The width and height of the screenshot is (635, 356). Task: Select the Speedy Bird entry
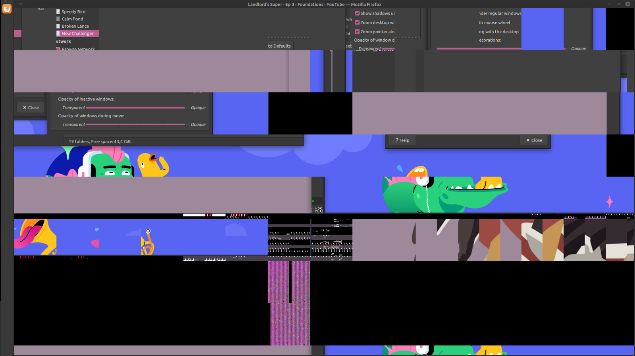point(73,11)
